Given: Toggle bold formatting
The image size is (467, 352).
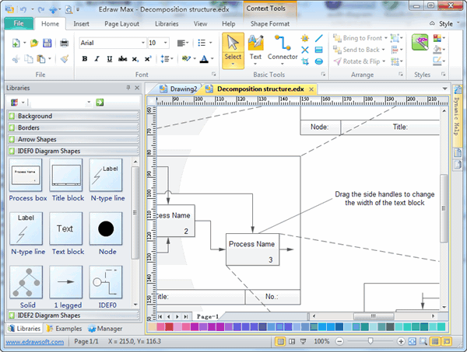Looking at the screenshot, I should point(84,59).
